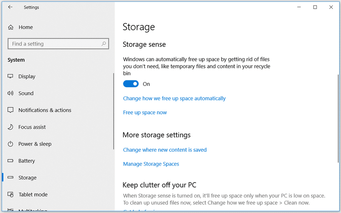The image size is (341, 213).
Task: Click the 'Storage sense' heading
Action: [144, 45]
